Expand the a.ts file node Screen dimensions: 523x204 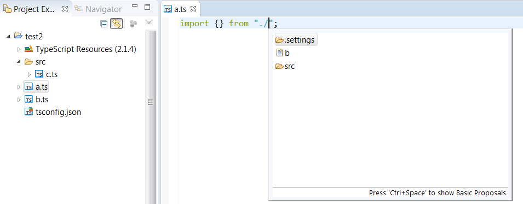19,88
